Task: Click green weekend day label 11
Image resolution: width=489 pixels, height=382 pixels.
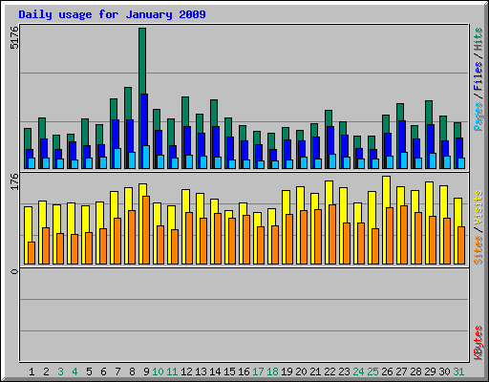Action: coord(172,371)
